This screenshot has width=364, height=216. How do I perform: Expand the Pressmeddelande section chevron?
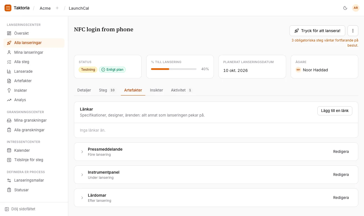pyautogui.click(x=82, y=152)
